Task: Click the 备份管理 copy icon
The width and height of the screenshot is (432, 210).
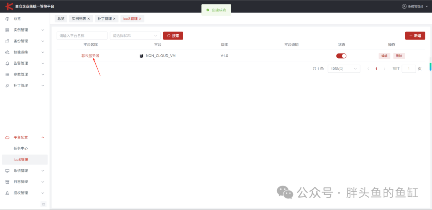Action: tap(8, 41)
